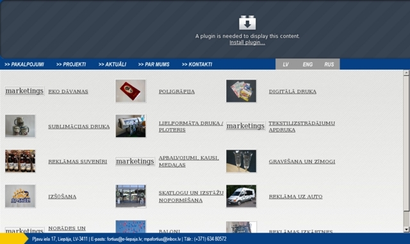Click marketings image beside Tekstilizstrādājumu apdruka
Image resolution: width=410 pixels, height=244 pixels.
pos(245,126)
